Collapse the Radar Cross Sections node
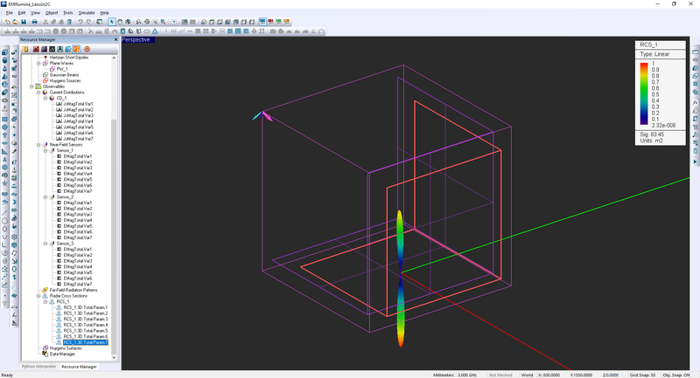Image resolution: width=700 pixels, height=378 pixels. [38, 296]
